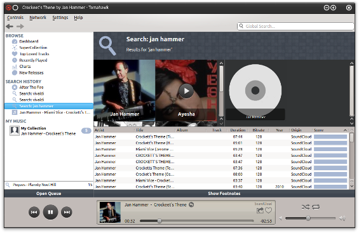359x233 pixels.
Task: Click the forward navigation arrow
Action: 20,27
